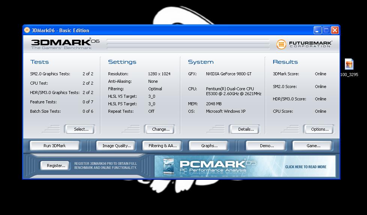Start the benchmark with Run 3DMark
Image resolution: width=367 pixels, height=215 pixels.
pos(54,146)
